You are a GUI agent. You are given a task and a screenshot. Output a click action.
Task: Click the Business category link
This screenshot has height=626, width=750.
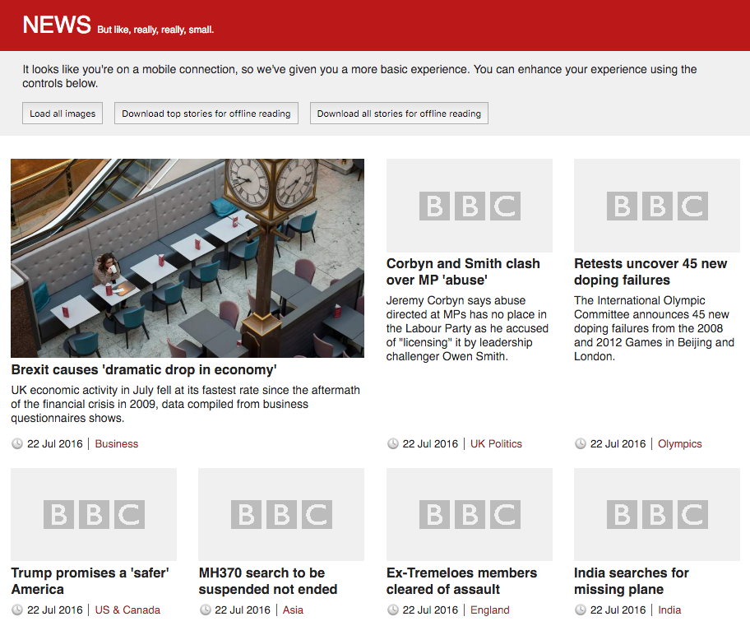(x=116, y=443)
